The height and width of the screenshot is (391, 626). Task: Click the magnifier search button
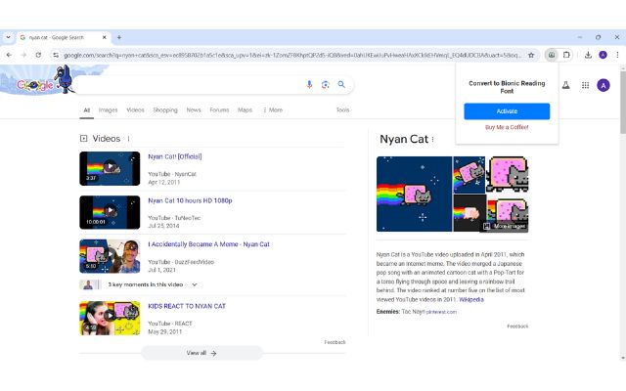pos(341,85)
